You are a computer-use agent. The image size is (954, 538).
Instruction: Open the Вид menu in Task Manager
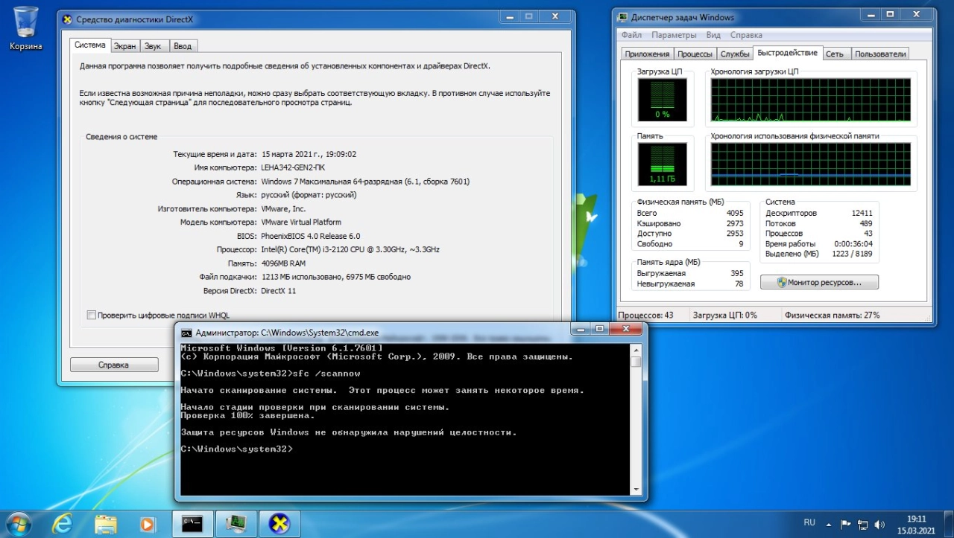click(x=713, y=35)
